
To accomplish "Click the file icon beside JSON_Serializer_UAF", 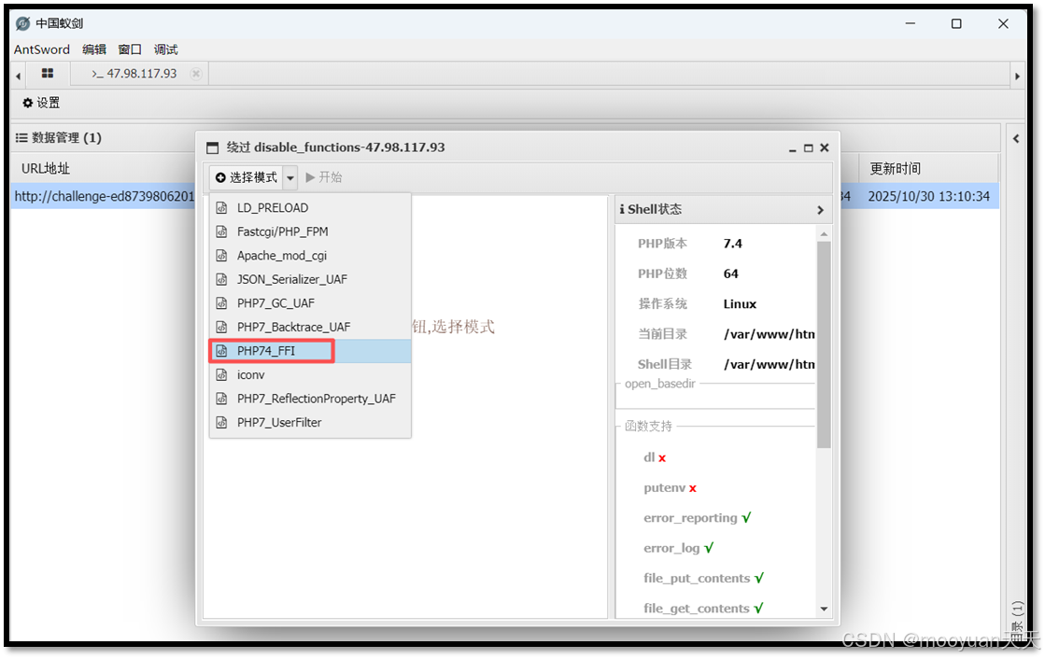I will (222, 280).
